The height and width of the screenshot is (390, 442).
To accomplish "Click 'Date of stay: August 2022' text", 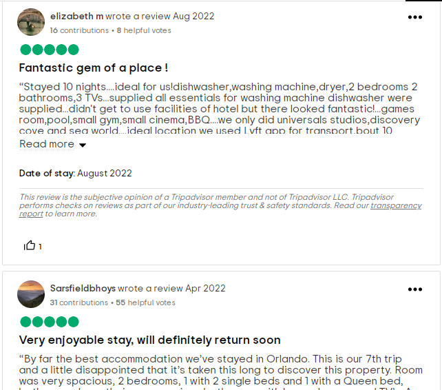I will pos(76,173).
